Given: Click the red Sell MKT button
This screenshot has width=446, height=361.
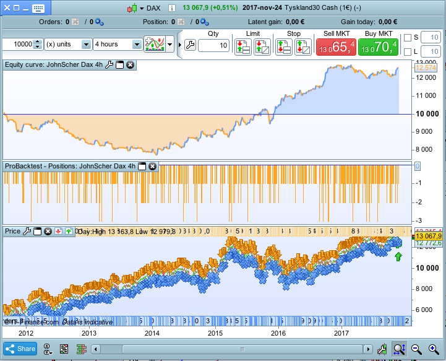Looking at the screenshot, I should coord(336,47).
